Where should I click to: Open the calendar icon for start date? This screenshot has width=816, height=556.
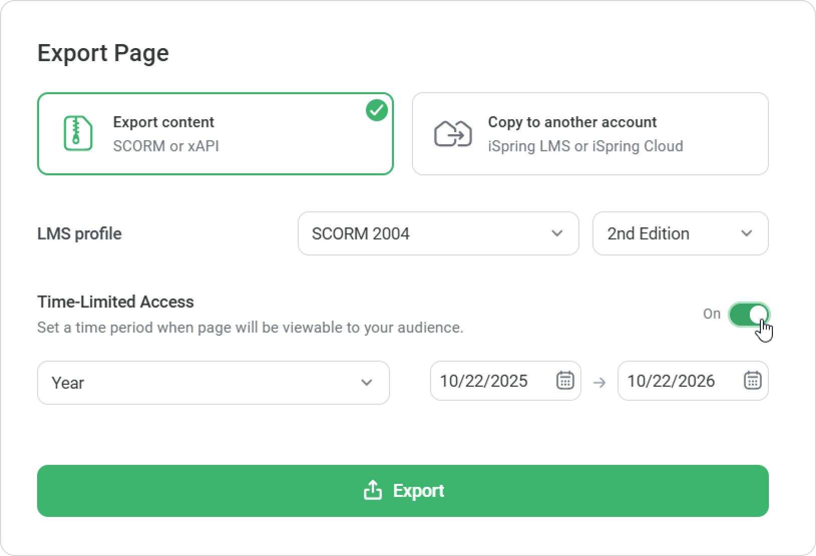(x=565, y=380)
